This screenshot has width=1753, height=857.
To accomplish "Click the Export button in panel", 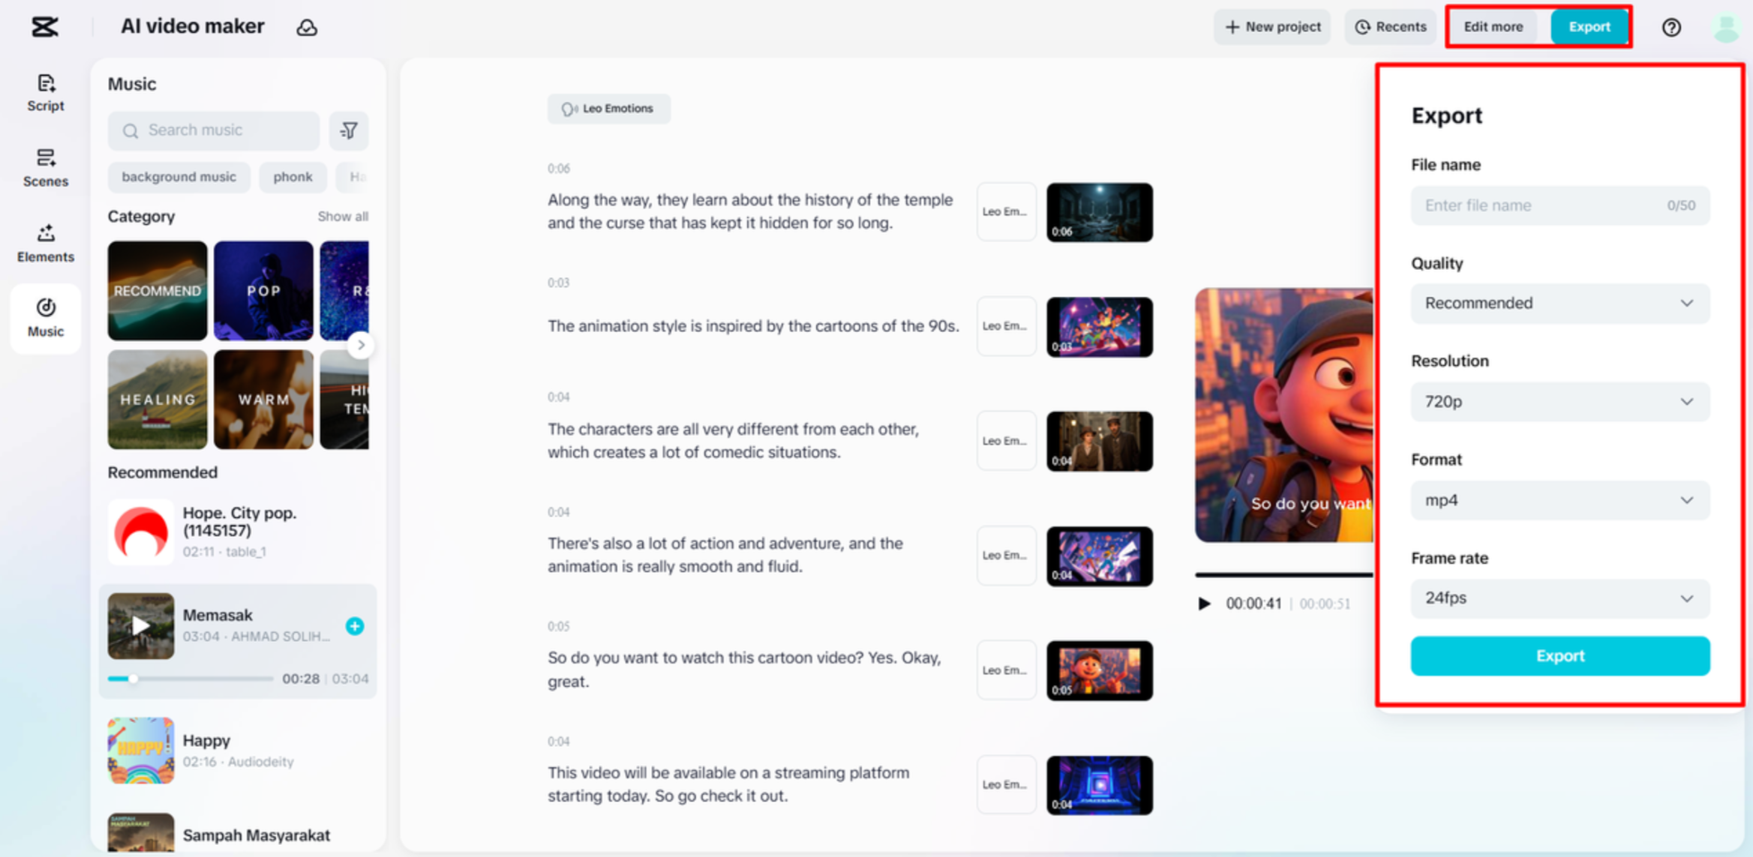I will click(x=1559, y=655).
